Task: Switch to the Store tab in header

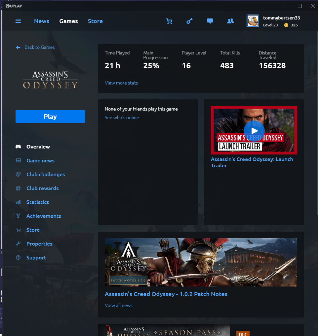Action: [x=95, y=21]
